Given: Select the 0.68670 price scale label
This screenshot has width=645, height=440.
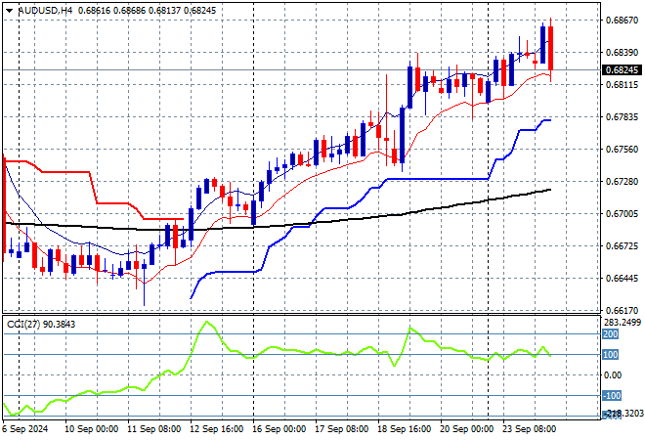Looking at the screenshot, I should [623, 20].
